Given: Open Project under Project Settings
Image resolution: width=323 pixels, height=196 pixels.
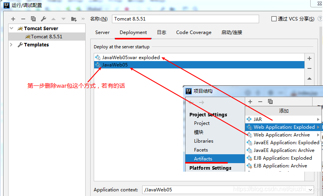Looking at the screenshot, I should pos(202,123).
